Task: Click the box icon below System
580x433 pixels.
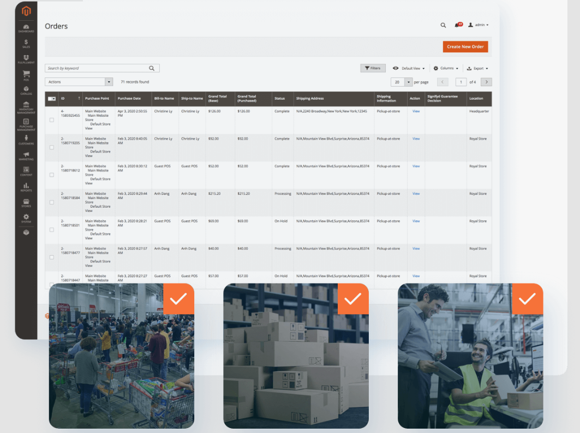Action: (x=26, y=232)
